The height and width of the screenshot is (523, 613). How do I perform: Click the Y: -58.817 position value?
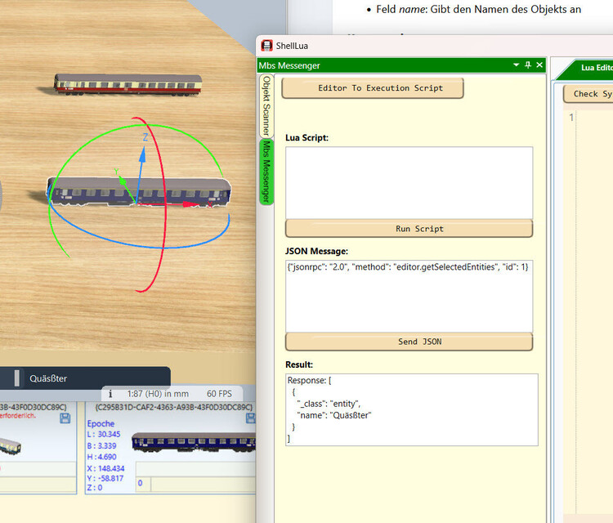pyautogui.click(x=105, y=478)
